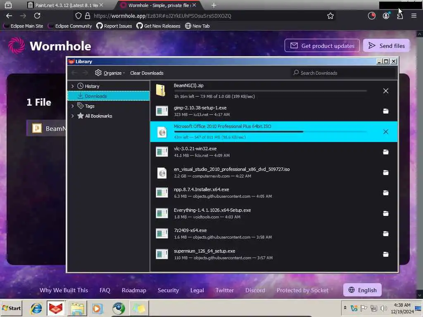Click the npp installer file icon
Image resolution: width=423 pixels, height=317 pixels.
pyautogui.click(x=162, y=193)
